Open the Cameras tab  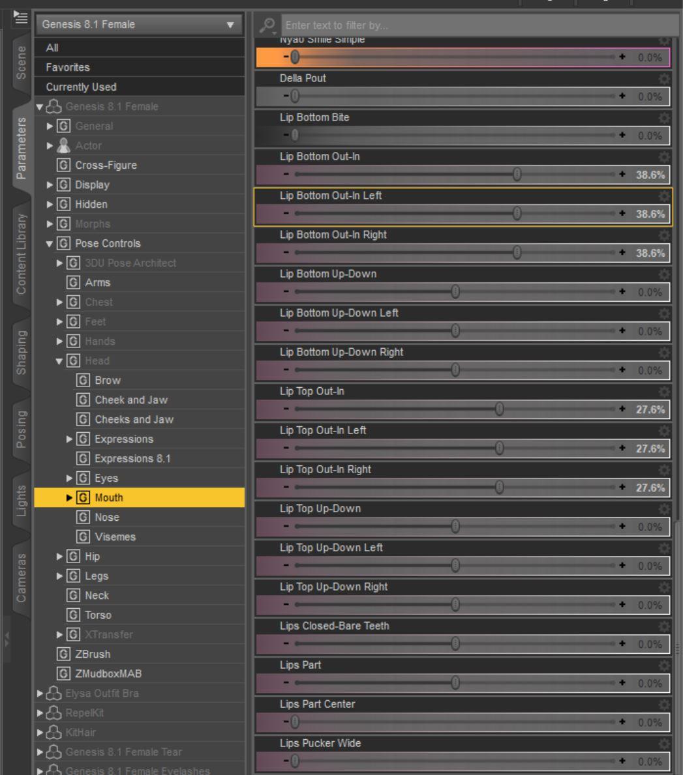(x=22, y=578)
